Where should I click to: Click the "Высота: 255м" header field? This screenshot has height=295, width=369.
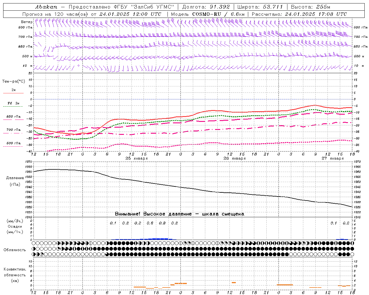tap(310, 7)
